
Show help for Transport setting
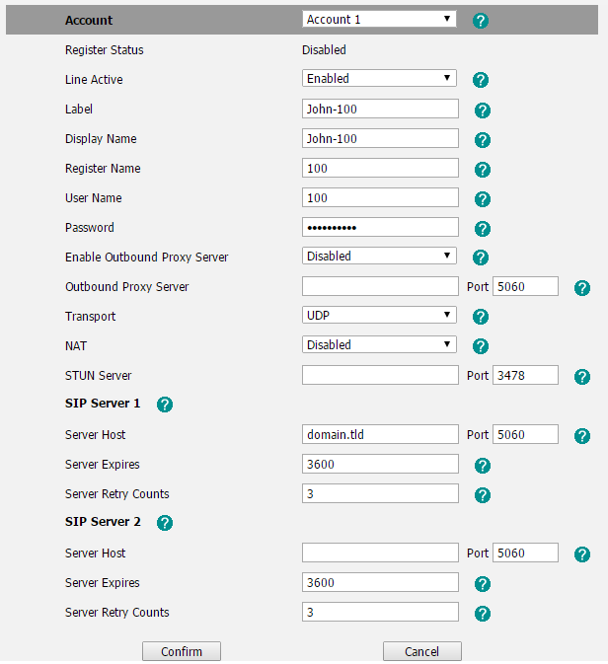pyautogui.click(x=481, y=317)
